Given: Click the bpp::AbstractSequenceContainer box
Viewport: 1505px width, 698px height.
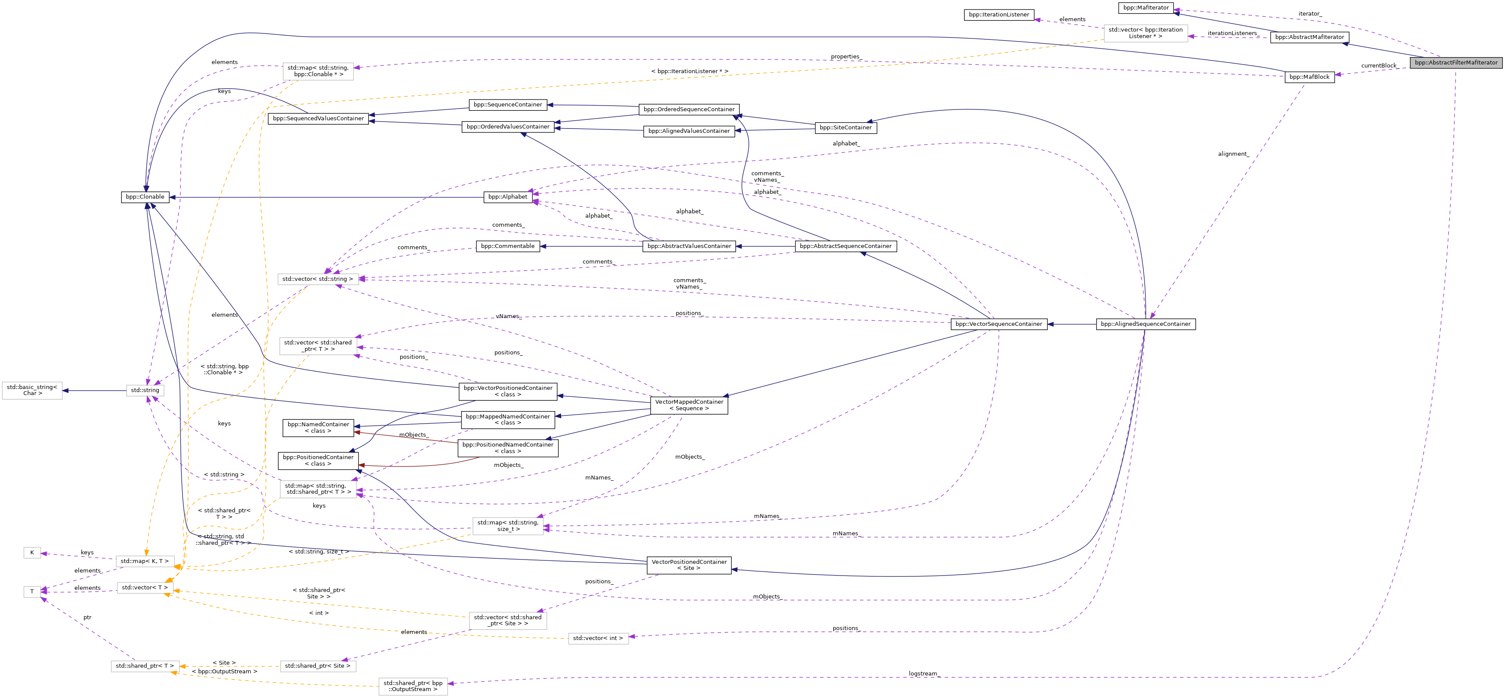Looking at the screenshot, I should pyautogui.click(x=845, y=246).
